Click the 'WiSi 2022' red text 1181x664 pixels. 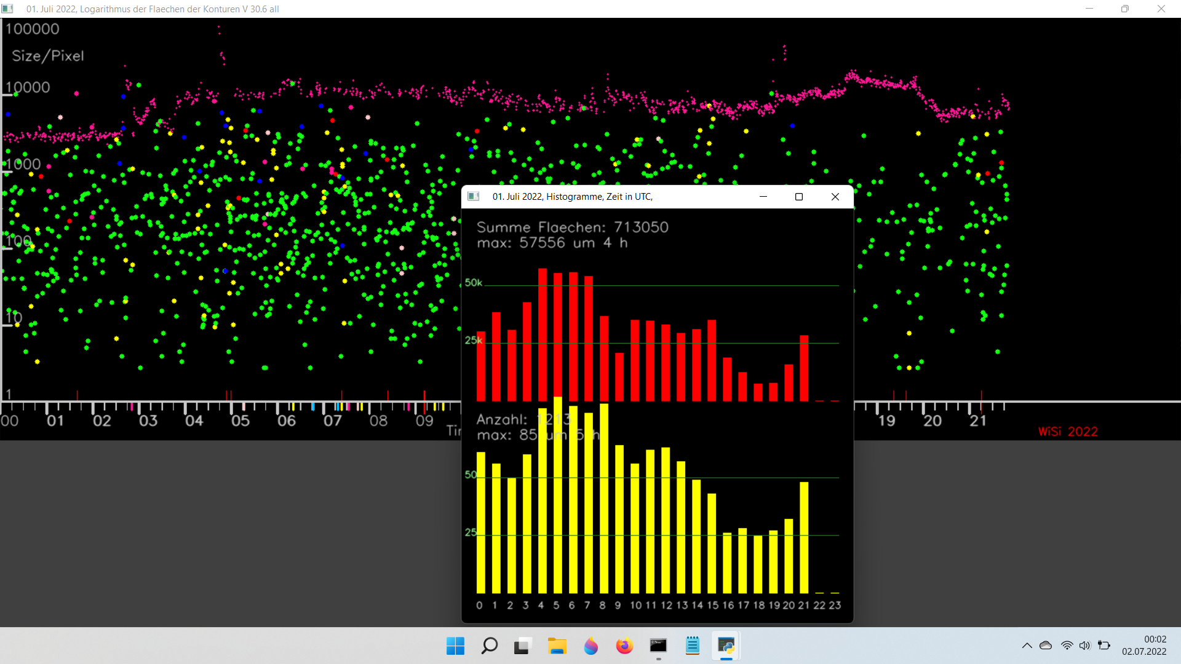[1068, 432]
